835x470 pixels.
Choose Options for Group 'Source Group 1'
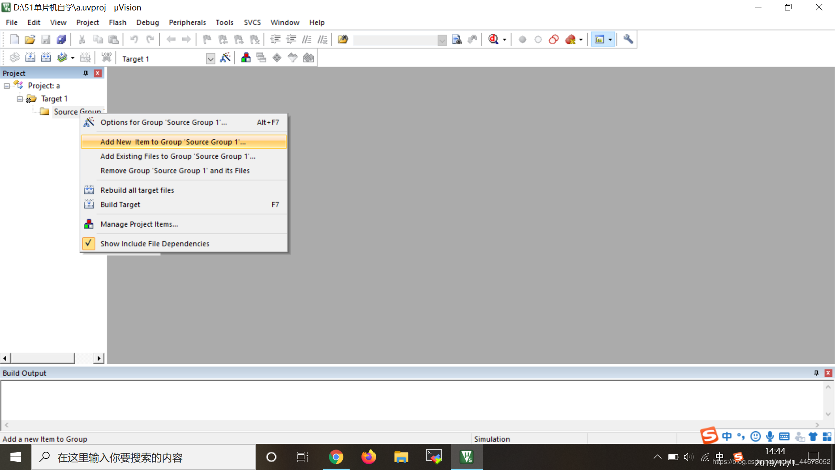pyautogui.click(x=184, y=122)
